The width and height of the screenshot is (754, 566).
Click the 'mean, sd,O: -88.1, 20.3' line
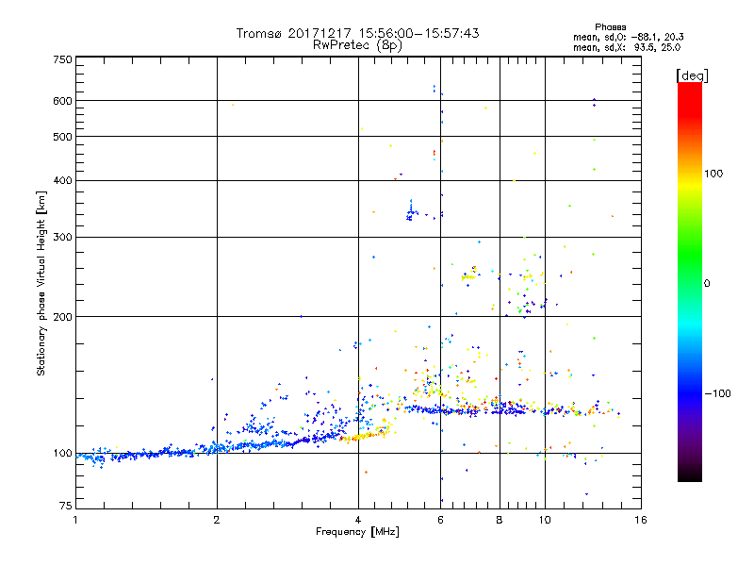pos(628,37)
